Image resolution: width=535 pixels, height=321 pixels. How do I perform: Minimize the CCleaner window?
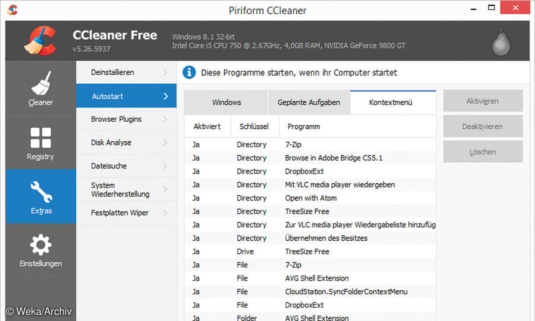click(x=473, y=8)
